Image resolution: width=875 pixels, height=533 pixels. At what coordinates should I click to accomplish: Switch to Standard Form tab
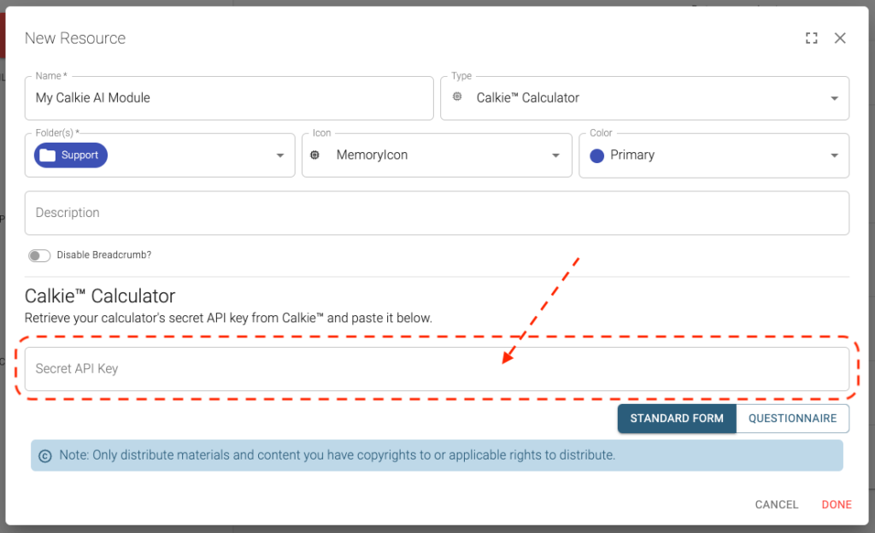(677, 419)
